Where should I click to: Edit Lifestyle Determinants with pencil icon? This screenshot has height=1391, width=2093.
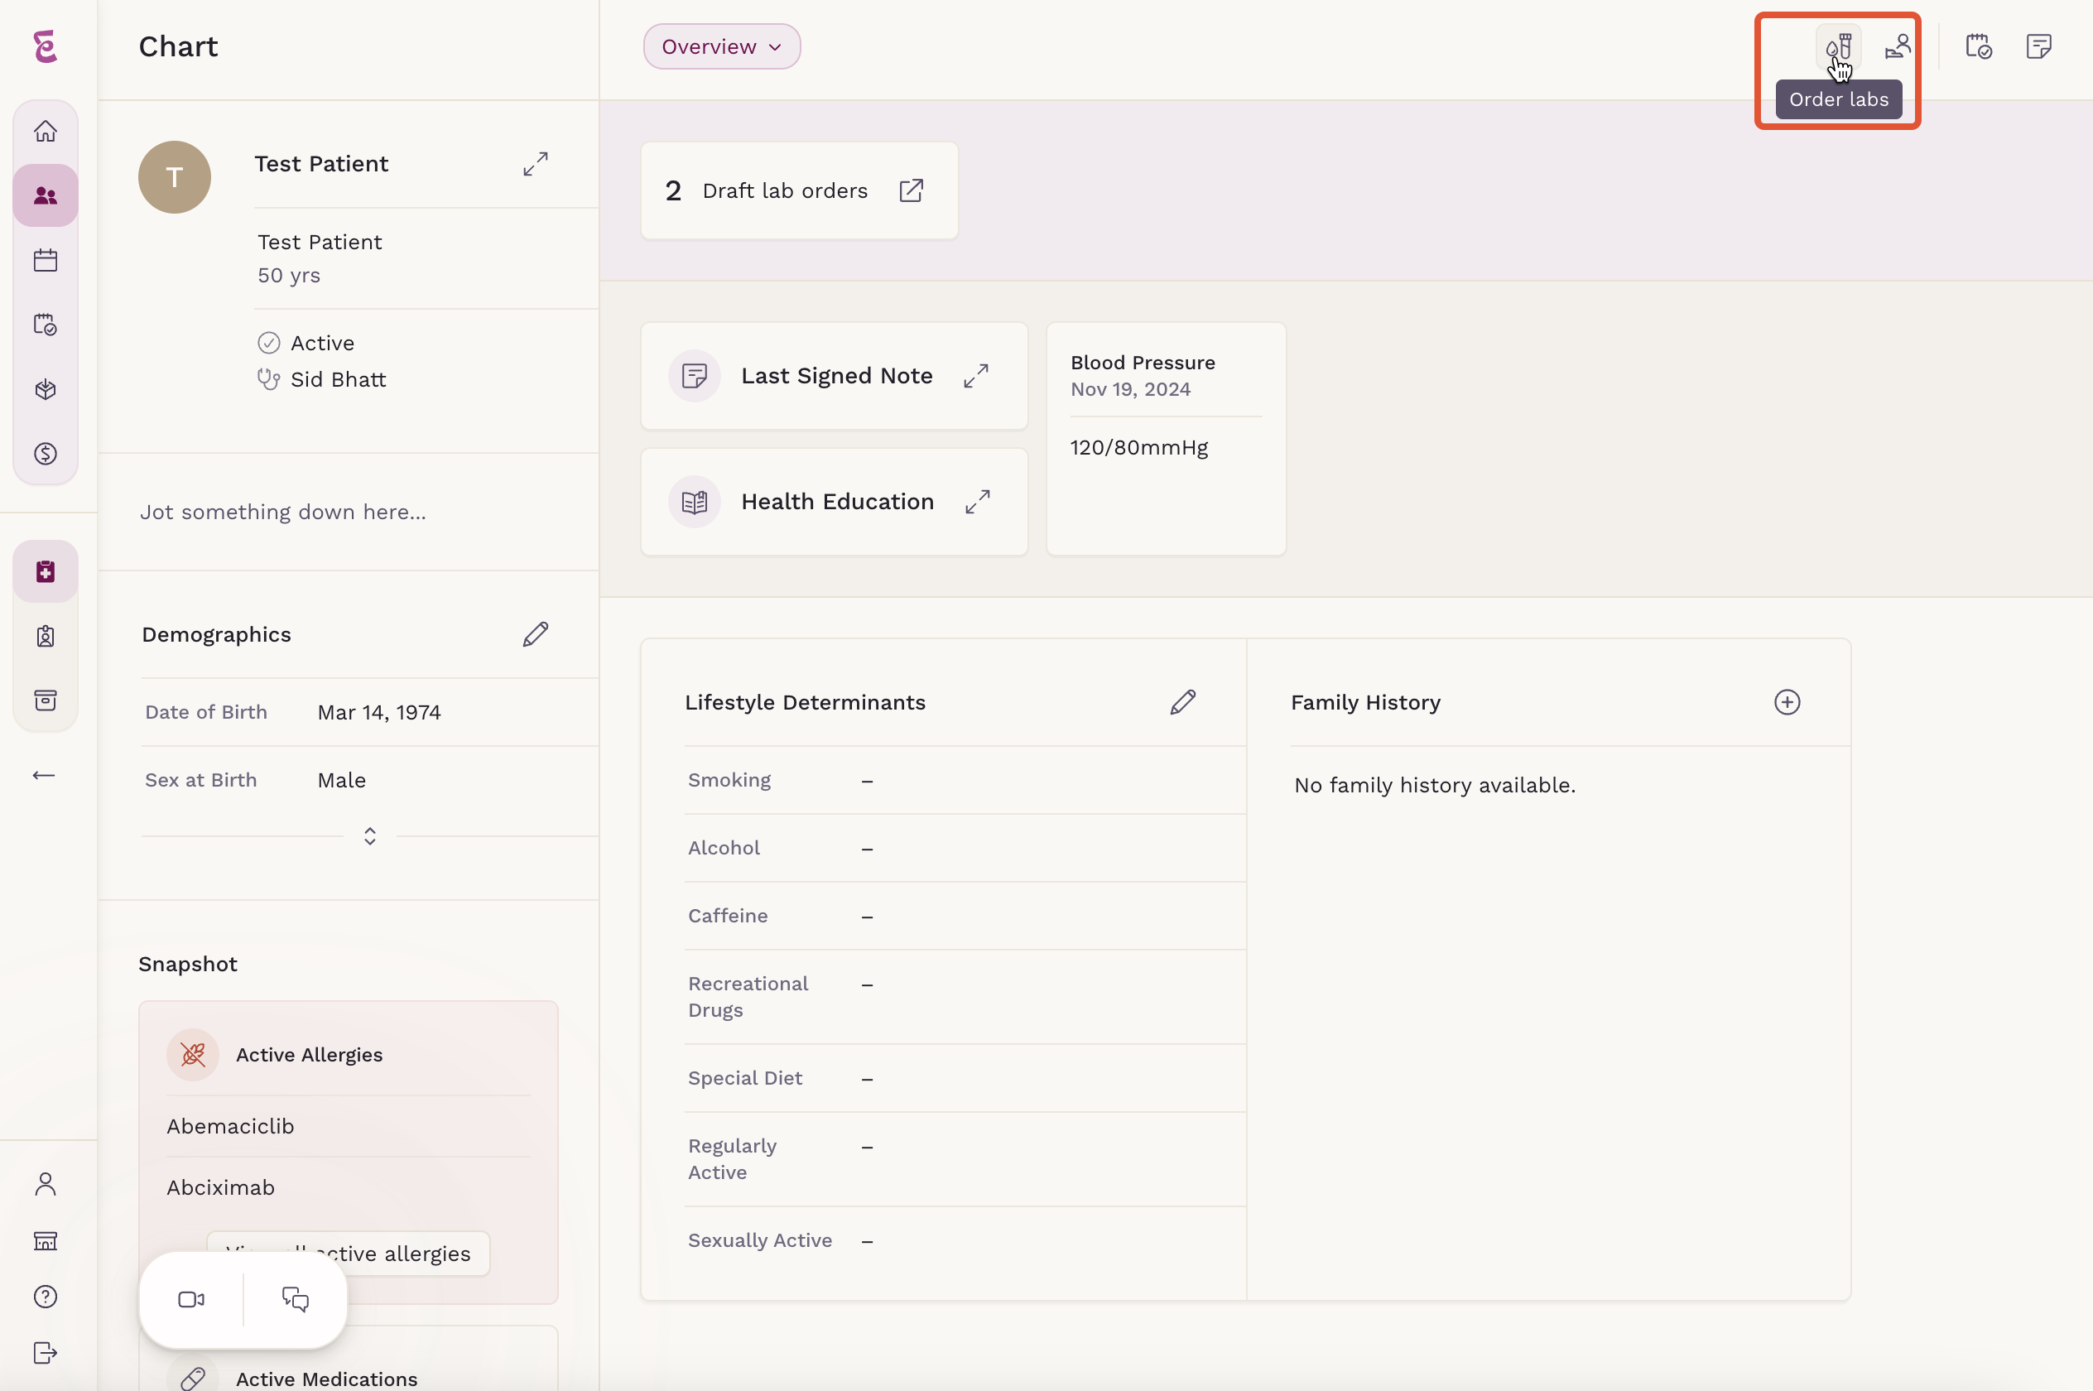pos(1183,703)
